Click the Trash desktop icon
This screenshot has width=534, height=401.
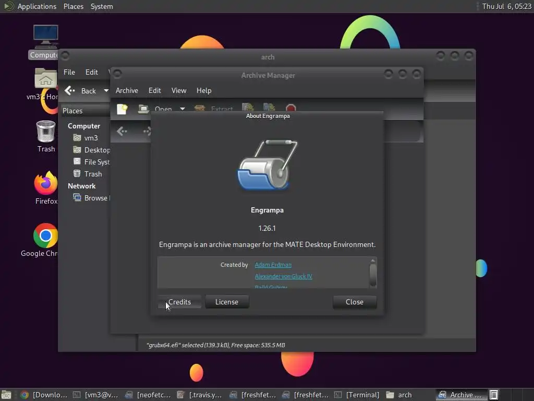click(46, 132)
